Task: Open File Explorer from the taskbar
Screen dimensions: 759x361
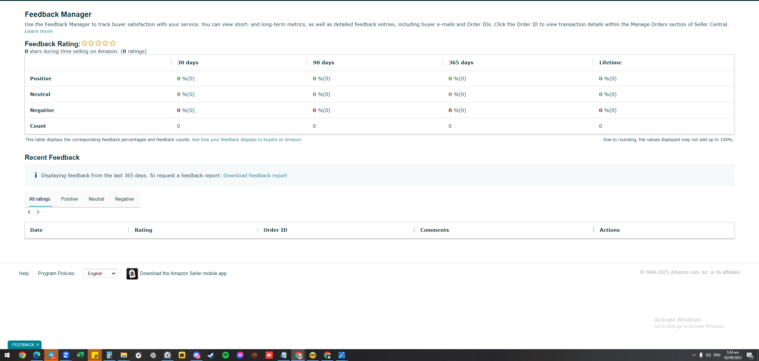Action: 124,355
